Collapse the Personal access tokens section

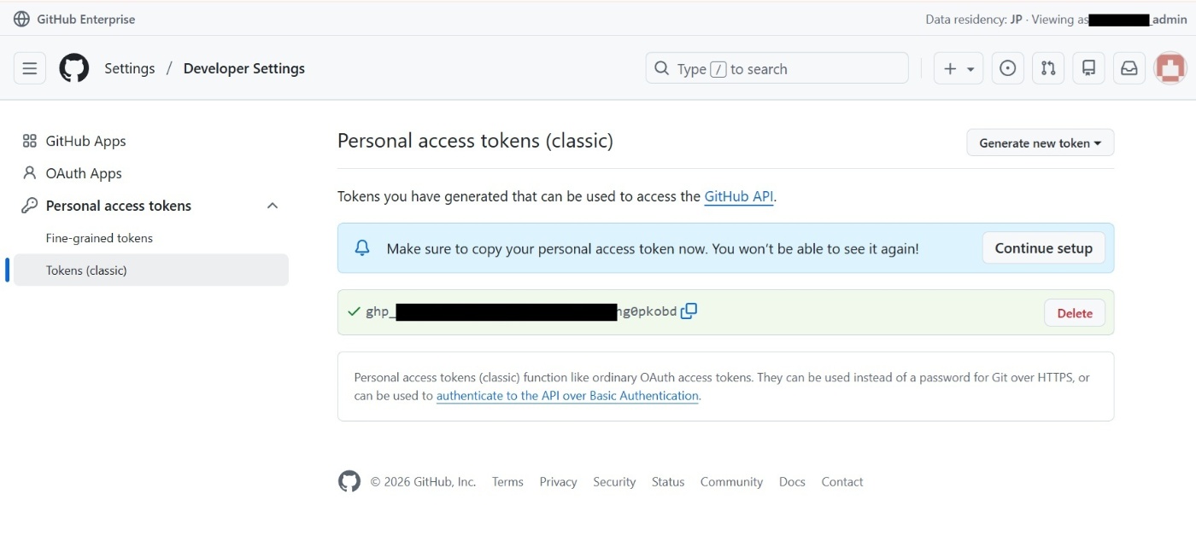[273, 206]
